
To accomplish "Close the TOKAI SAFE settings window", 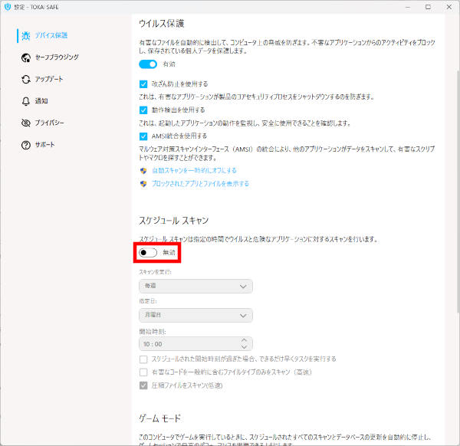I will point(449,7).
